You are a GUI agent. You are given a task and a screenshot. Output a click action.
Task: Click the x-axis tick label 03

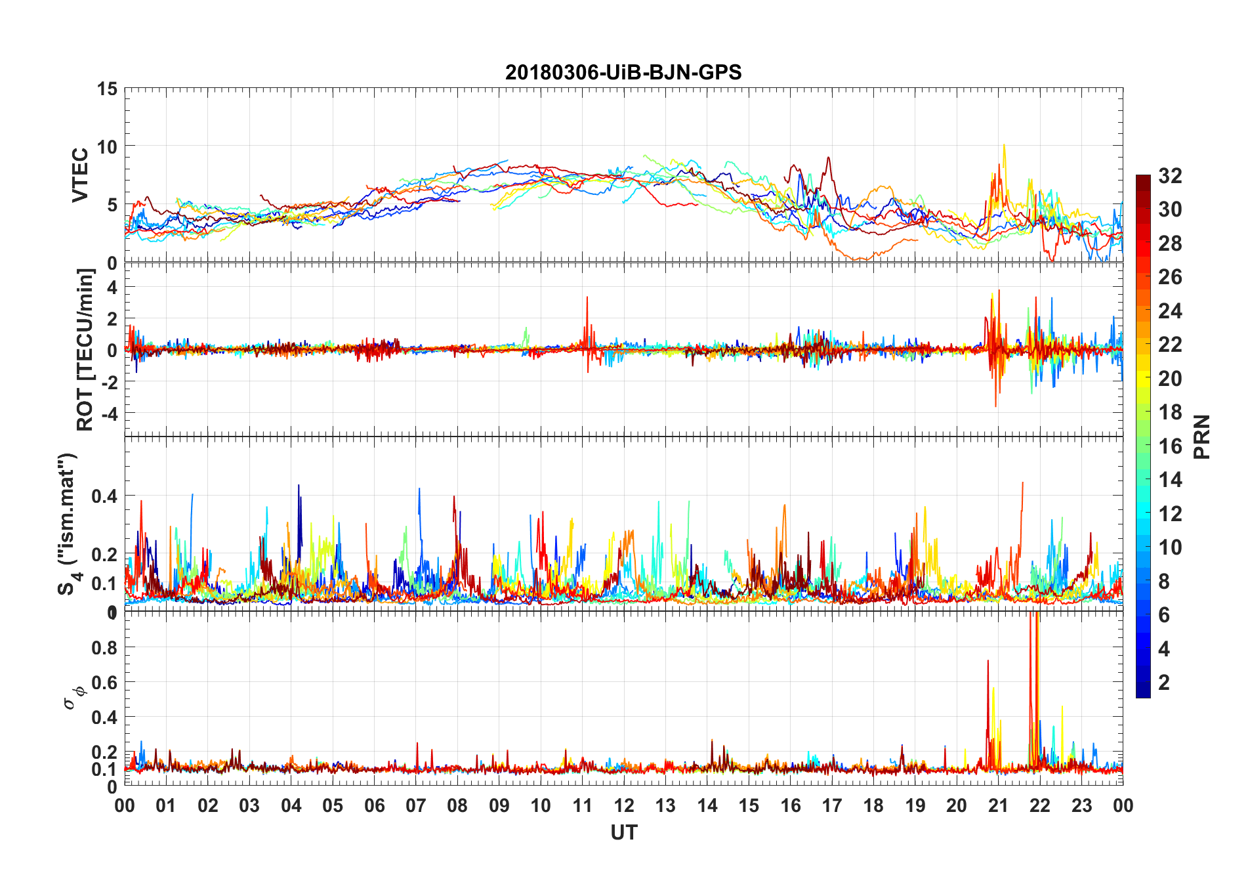pos(249,805)
